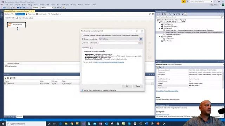Click the Start debugging button
Screen dimensions: 225x126
click(x=57, y=8)
